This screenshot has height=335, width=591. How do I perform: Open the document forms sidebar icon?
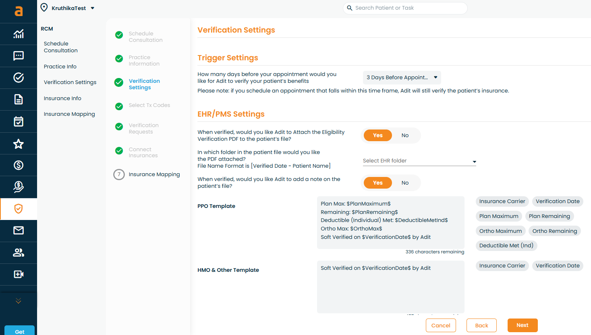(x=19, y=99)
